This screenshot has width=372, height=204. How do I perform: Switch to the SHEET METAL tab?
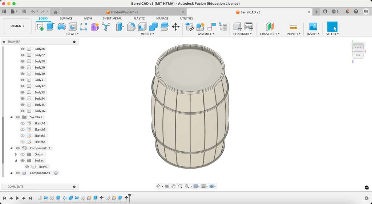click(x=112, y=18)
